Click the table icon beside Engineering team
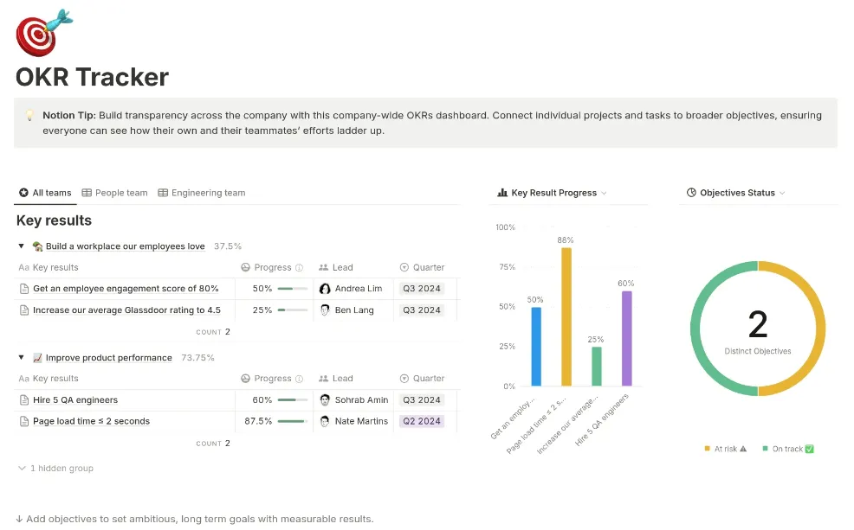Image resolution: width=854 pixels, height=530 pixels. [163, 193]
